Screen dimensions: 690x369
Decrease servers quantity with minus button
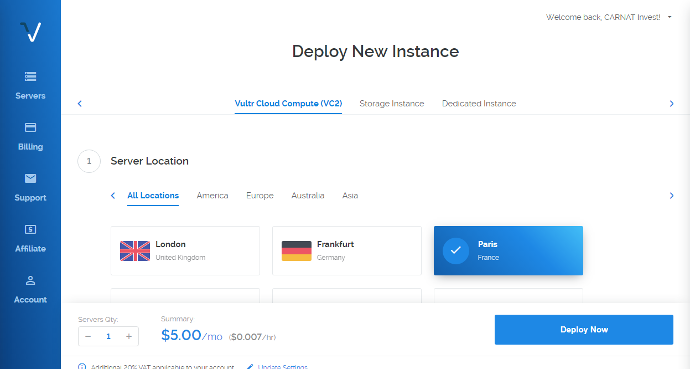click(88, 336)
